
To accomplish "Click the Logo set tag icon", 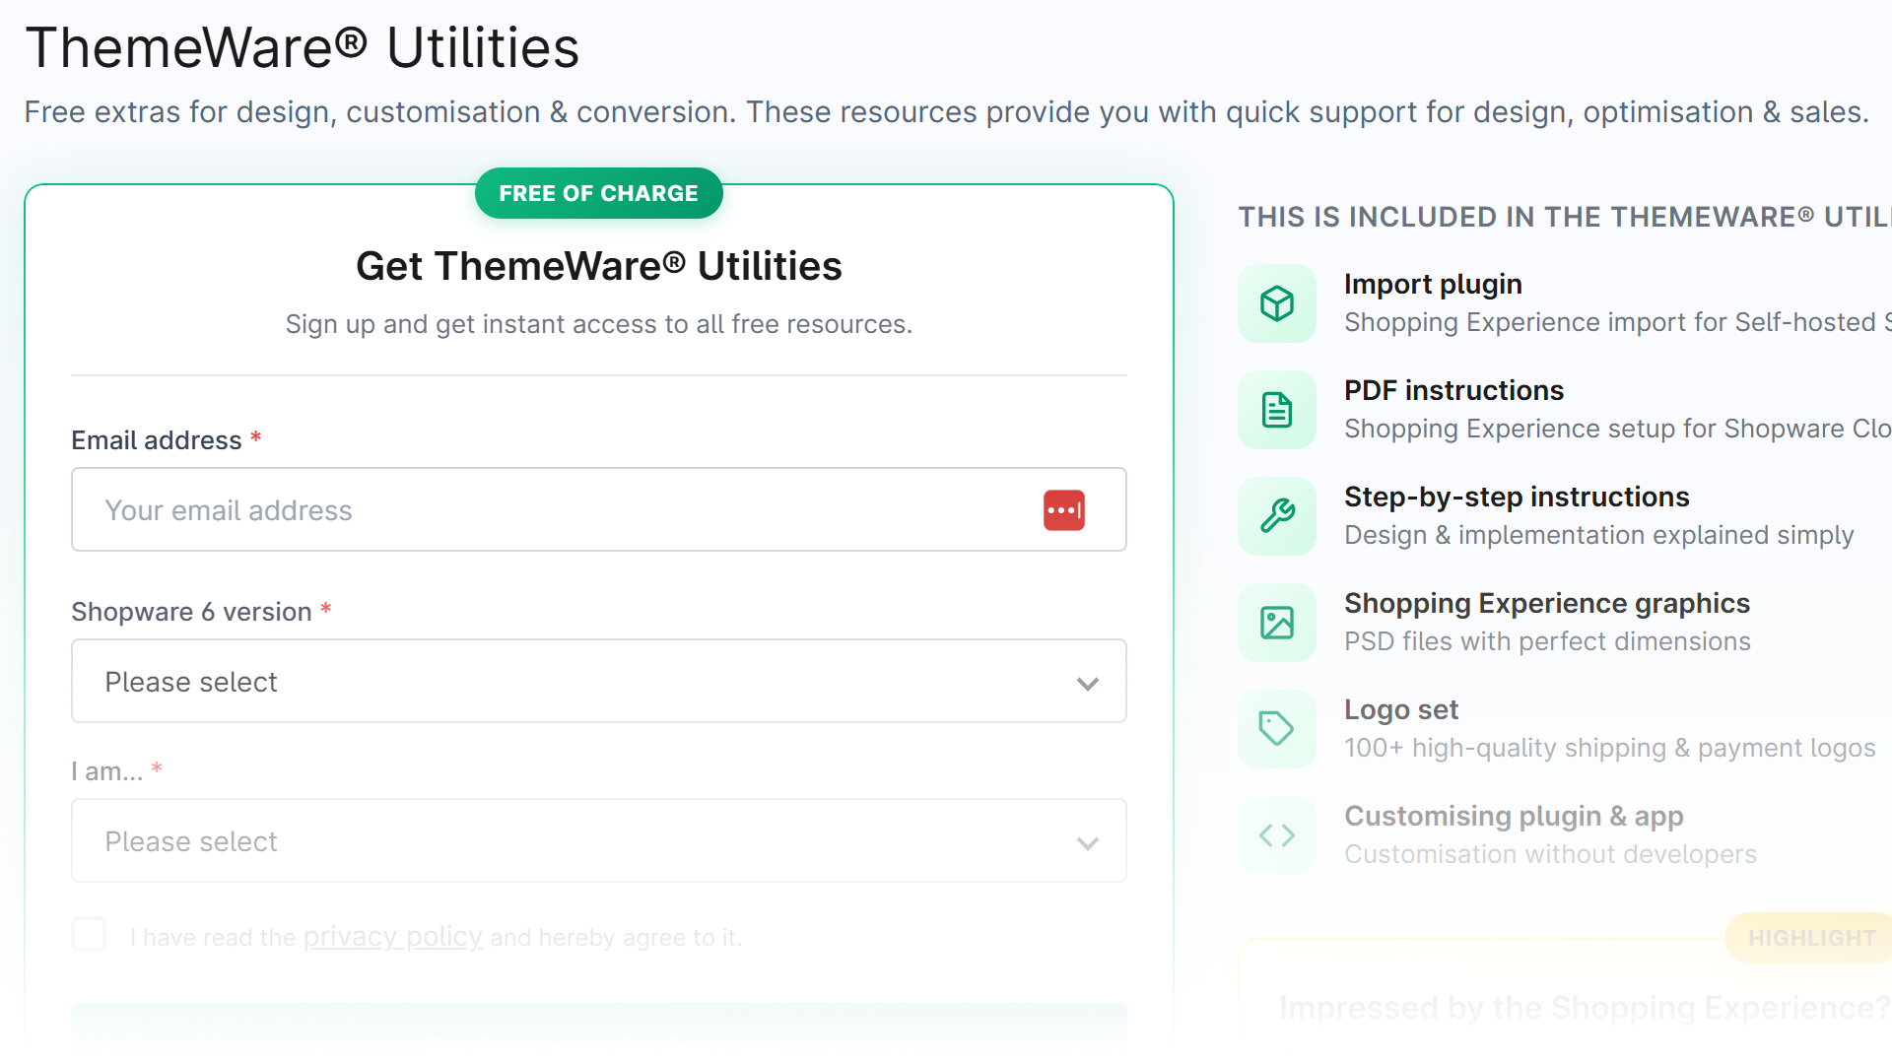I will click(1277, 729).
